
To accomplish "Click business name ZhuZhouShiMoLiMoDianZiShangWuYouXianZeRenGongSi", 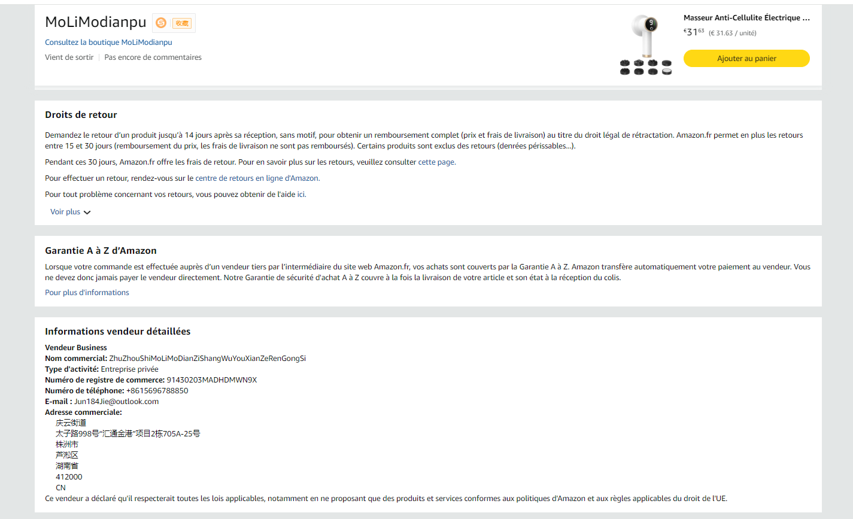I will click(208, 359).
